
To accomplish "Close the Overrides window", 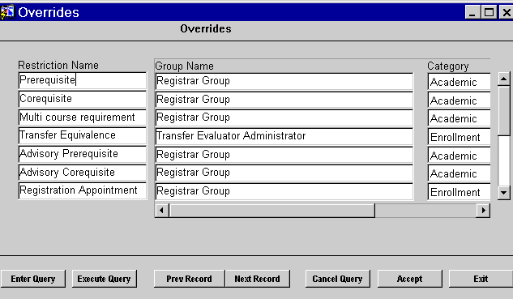I will click(506, 12).
